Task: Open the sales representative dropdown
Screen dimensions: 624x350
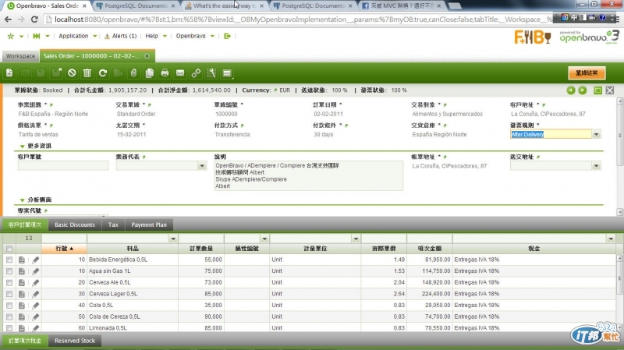Action: [x=202, y=166]
